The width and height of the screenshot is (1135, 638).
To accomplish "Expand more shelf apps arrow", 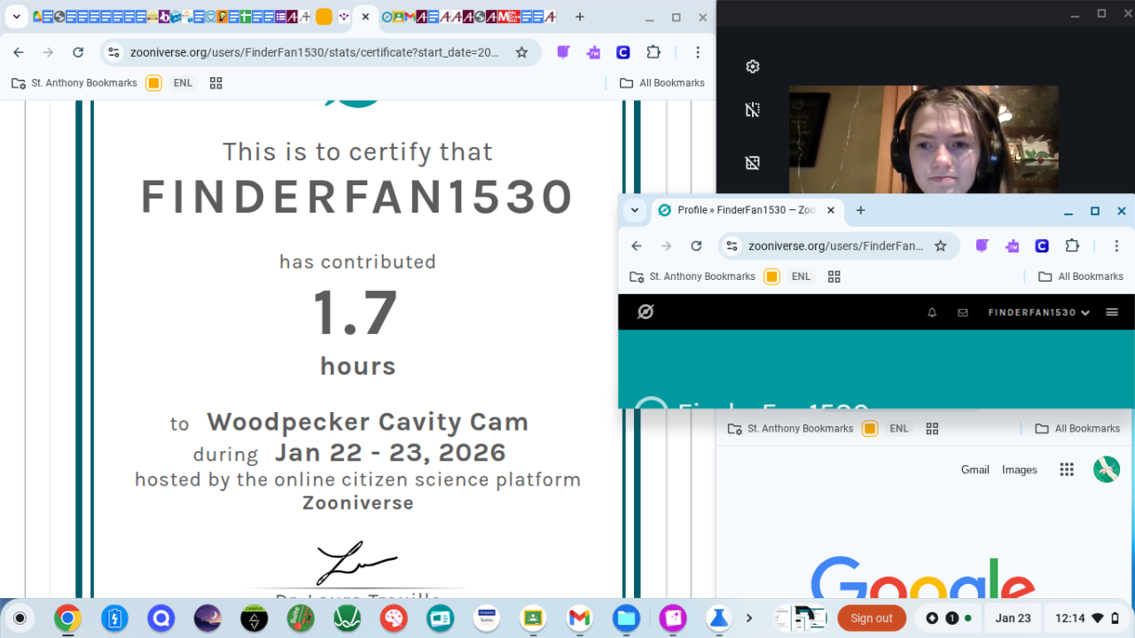I will pyautogui.click(x=749, y=619).
